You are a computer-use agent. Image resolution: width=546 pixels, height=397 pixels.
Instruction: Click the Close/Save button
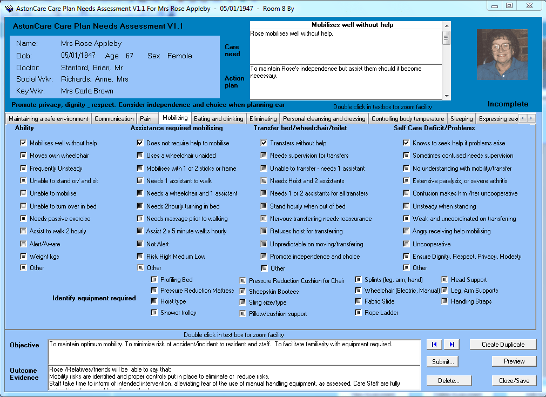click(x=514, y=381)
